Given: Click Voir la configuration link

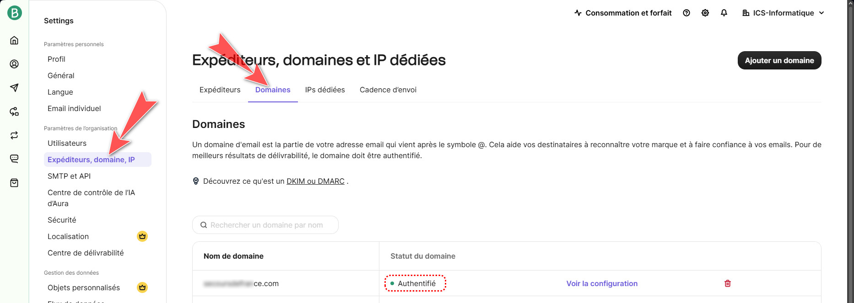Looking at the screenshot, I should coord(602,283).
